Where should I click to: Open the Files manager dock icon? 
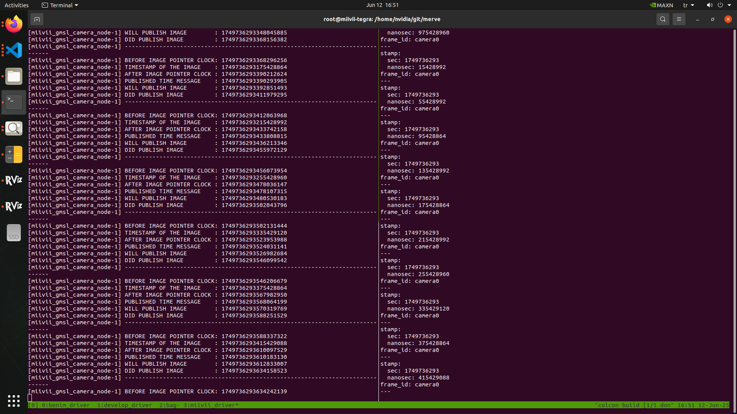[x=14, y=76]
